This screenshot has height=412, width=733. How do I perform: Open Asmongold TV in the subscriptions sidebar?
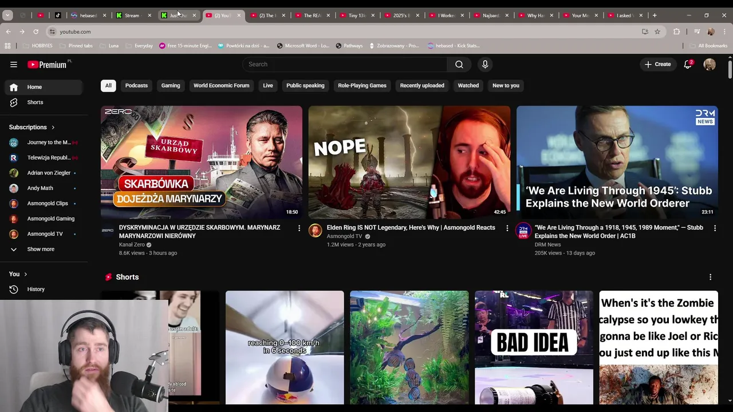click(44, 234)
